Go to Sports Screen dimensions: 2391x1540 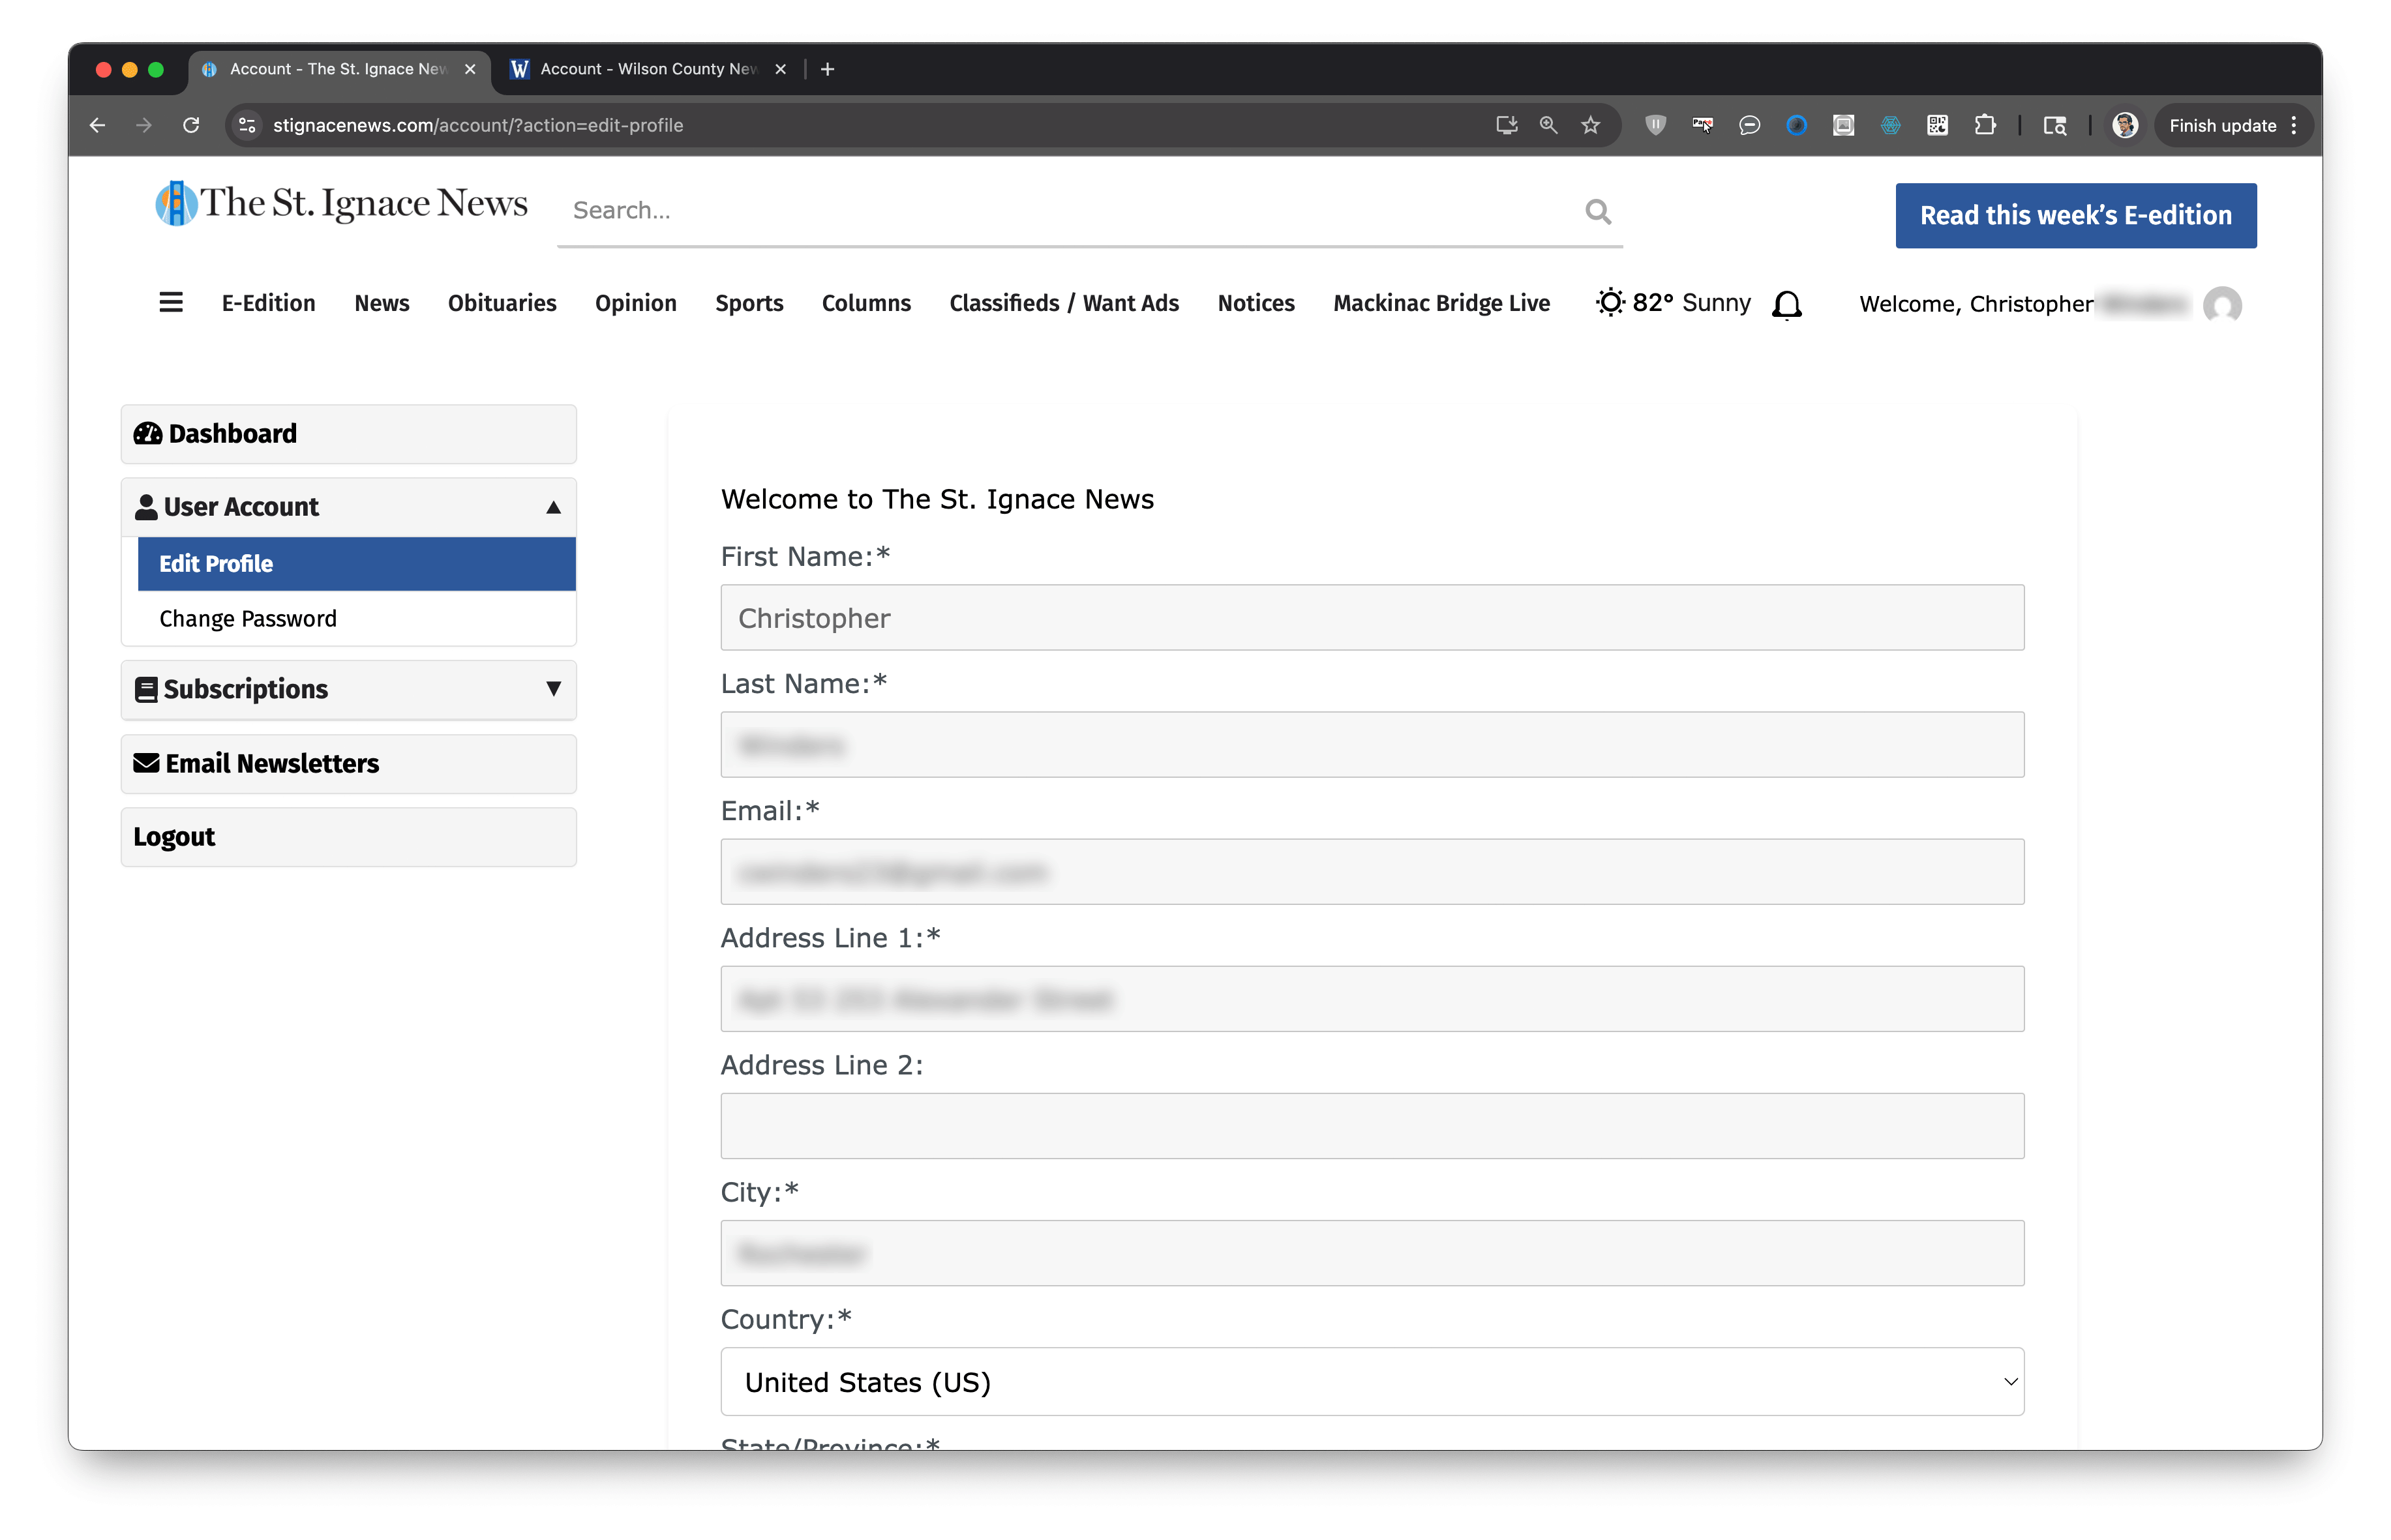[x=748, y=303]
